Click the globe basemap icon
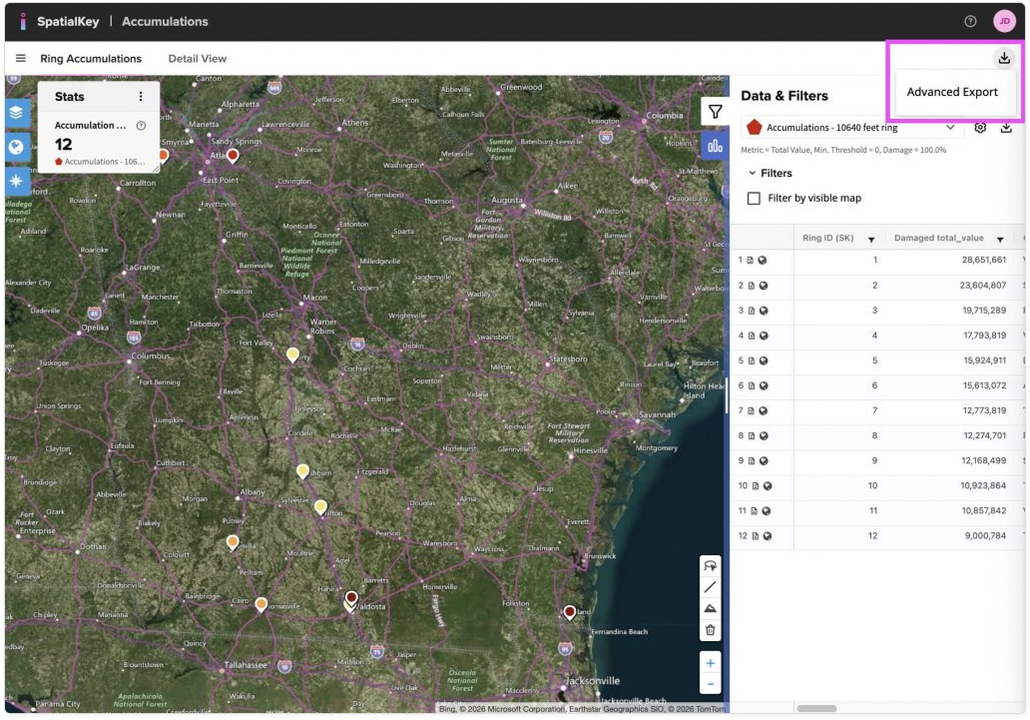The height and width of the screenshot is (720, 1030). [x=18, y=146]
